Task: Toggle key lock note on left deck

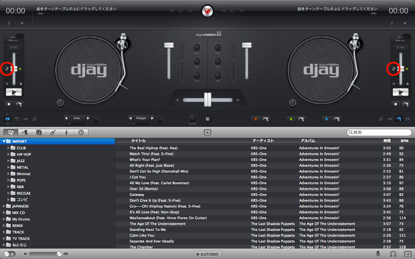Action: 7,69
